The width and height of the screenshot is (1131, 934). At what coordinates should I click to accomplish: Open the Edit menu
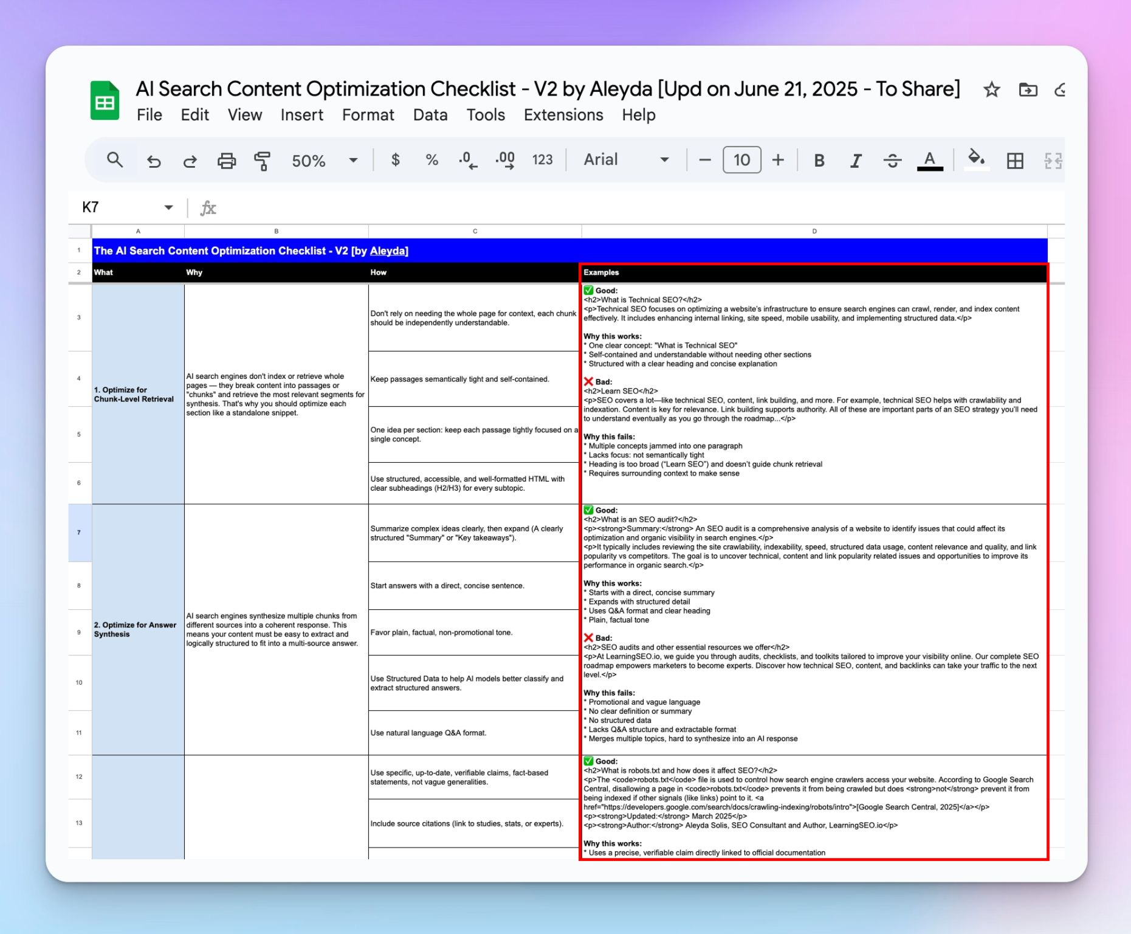194,115
